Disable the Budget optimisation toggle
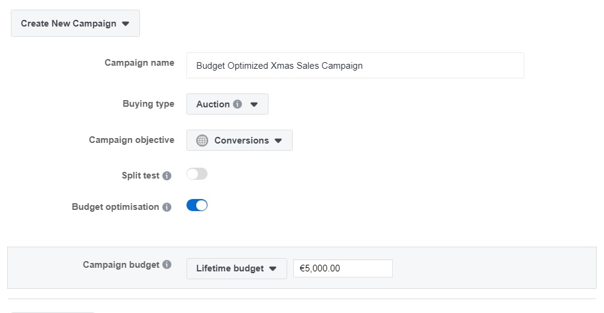 [197, 205]
